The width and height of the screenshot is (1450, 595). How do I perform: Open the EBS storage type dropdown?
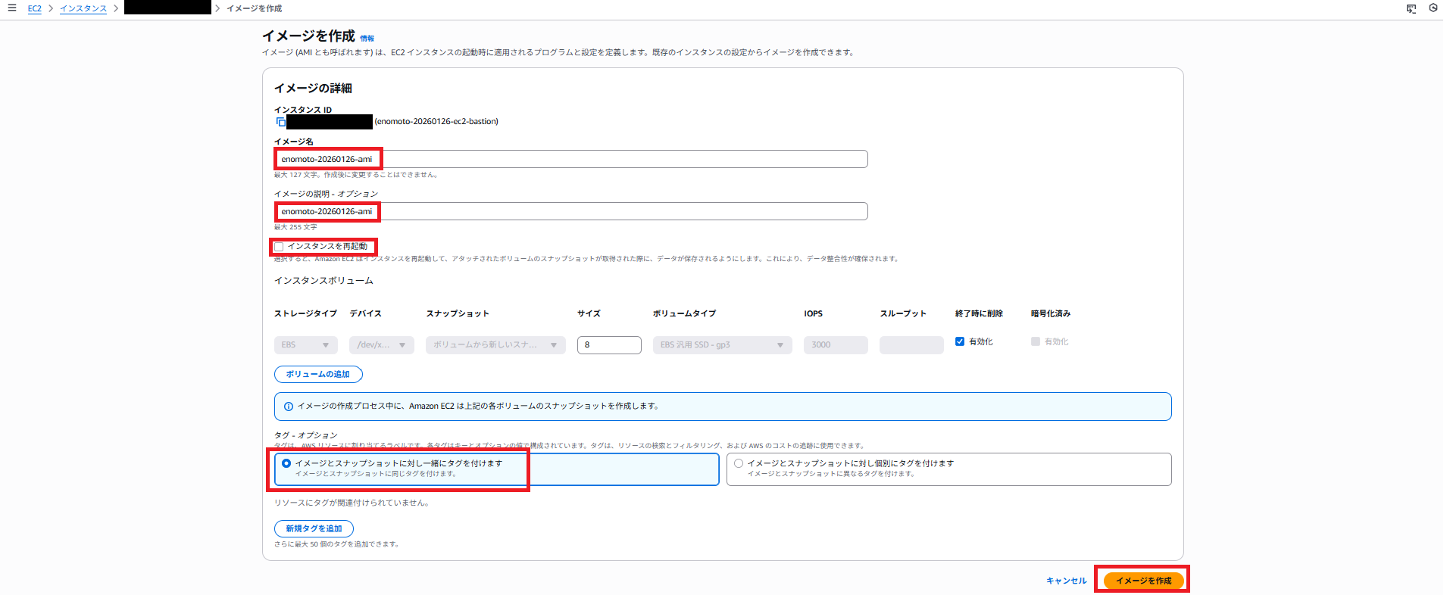pyautogui.click(x=305, y=345)
